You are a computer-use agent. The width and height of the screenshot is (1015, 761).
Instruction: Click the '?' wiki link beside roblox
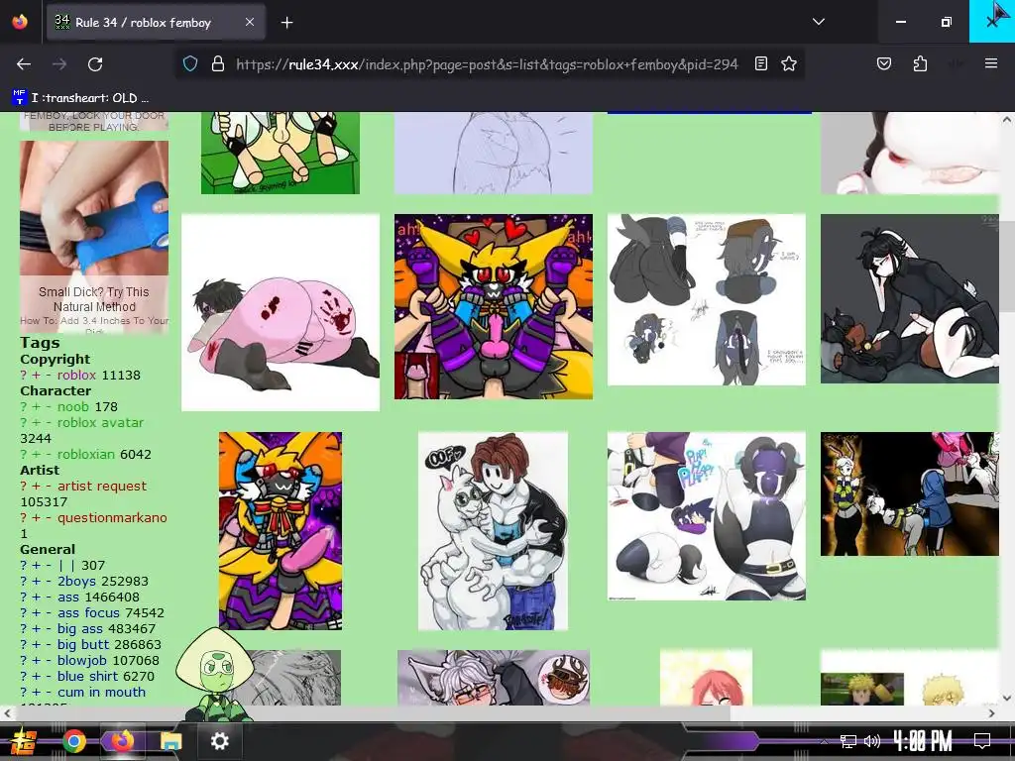click(x=24, y=376)
